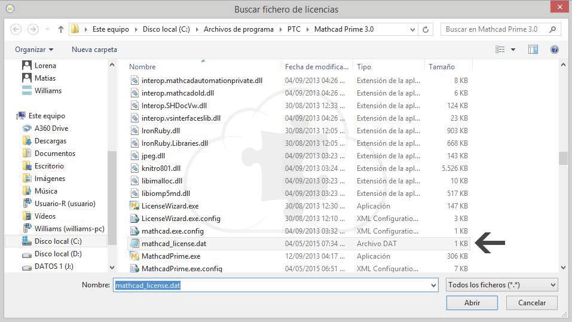
Task: Click Archivos de programa in address path
Action: pyautogui.click(x=238, y=29)
